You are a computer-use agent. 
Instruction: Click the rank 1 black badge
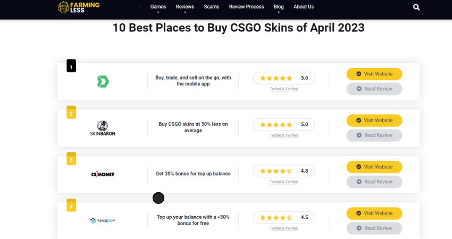(71, 66)
